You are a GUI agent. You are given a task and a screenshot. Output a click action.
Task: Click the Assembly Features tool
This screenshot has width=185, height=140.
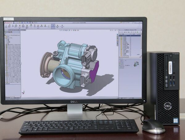click(31, 26)
